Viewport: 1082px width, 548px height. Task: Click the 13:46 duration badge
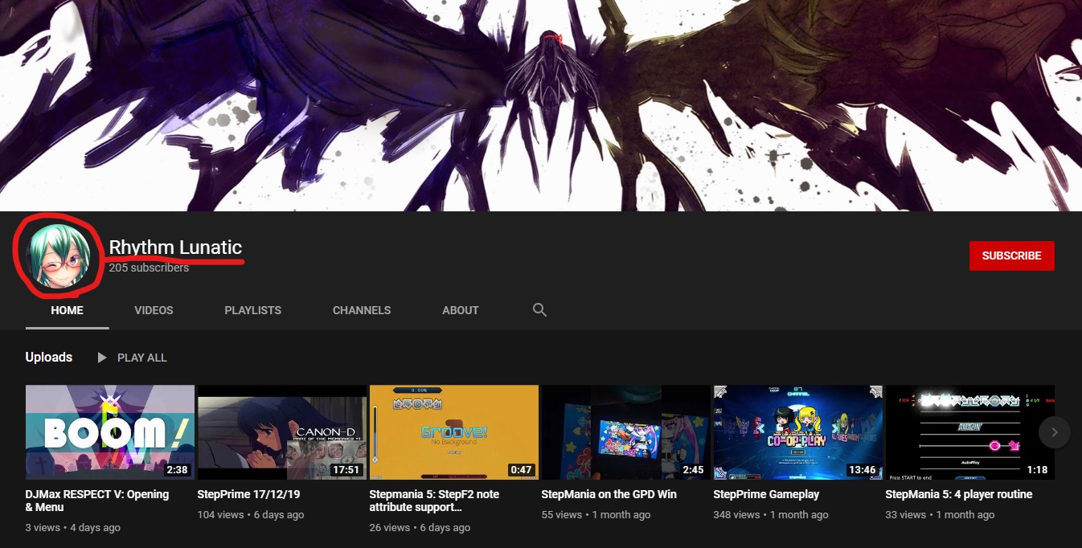(x=863, y=470)
